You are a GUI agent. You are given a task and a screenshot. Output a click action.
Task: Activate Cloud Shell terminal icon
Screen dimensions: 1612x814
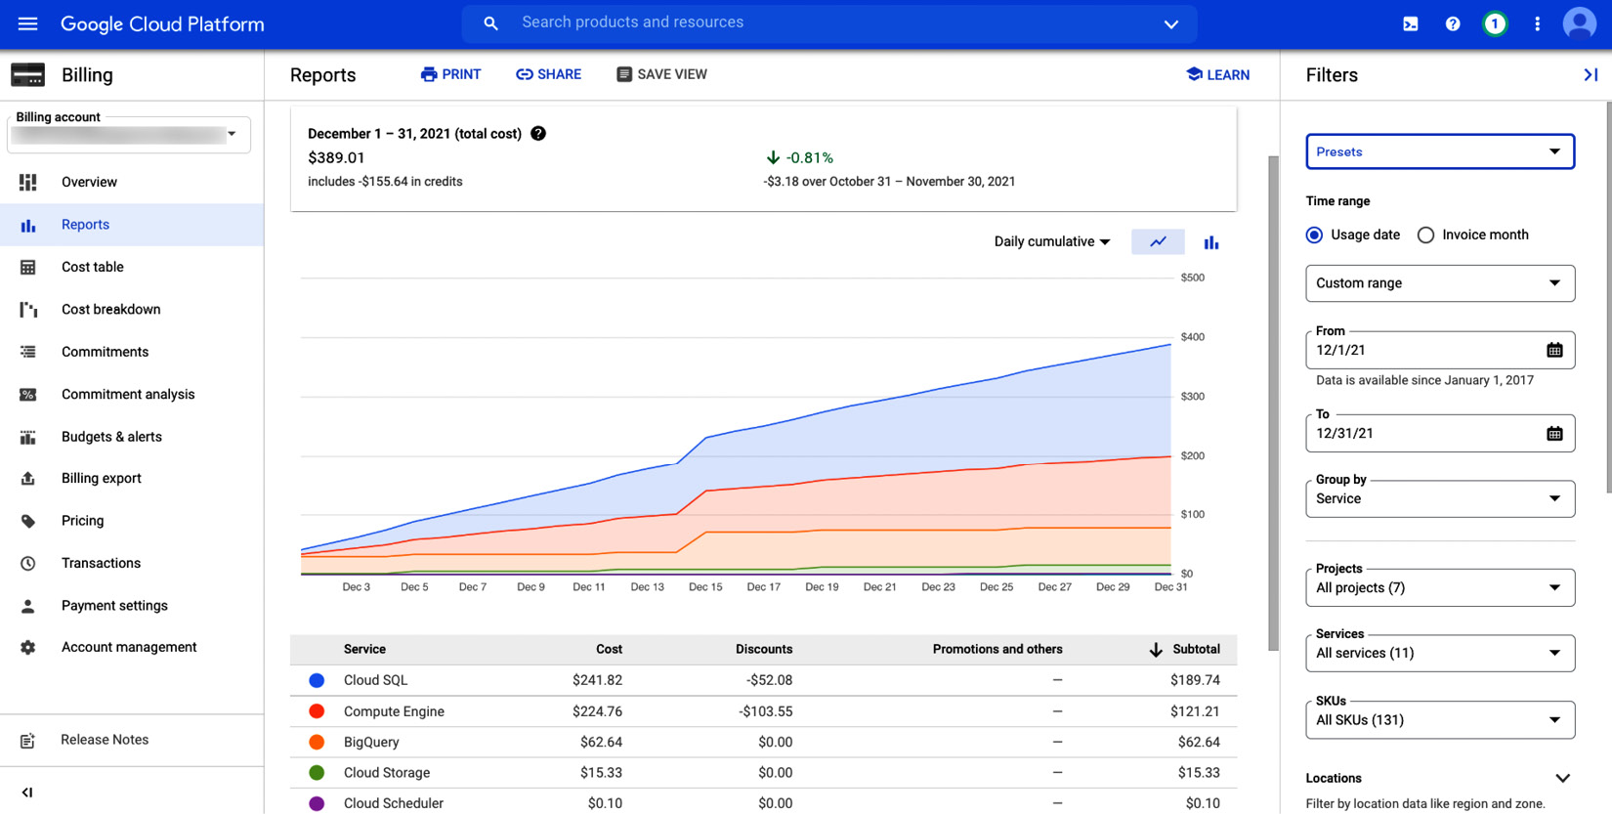(1411, 23)
